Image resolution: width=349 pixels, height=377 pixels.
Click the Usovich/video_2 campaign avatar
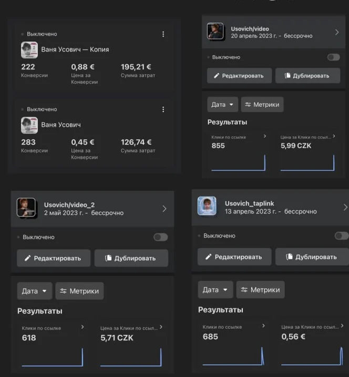(26, 208)
